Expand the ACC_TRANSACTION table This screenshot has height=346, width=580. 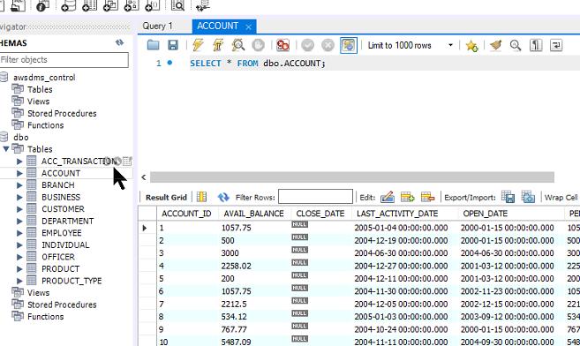pyautogui.click(x=19, y=162)
